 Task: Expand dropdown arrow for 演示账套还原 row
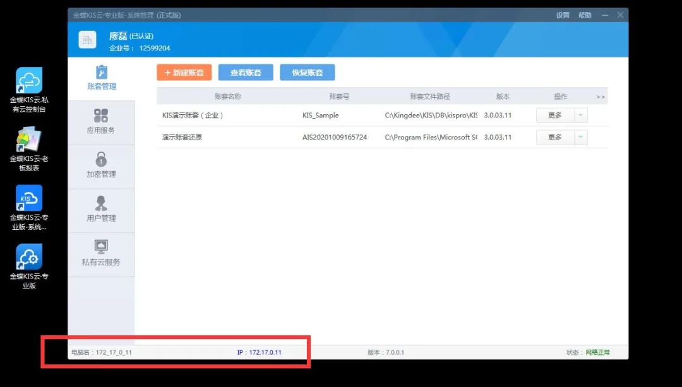[581, 137]
